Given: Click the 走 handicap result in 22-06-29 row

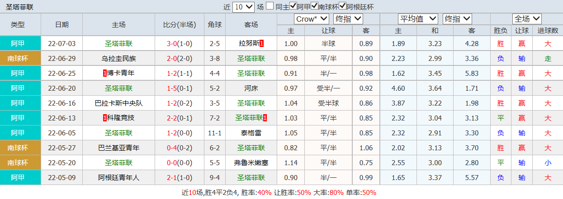Looking at the screenshot, I should point(548,59).
